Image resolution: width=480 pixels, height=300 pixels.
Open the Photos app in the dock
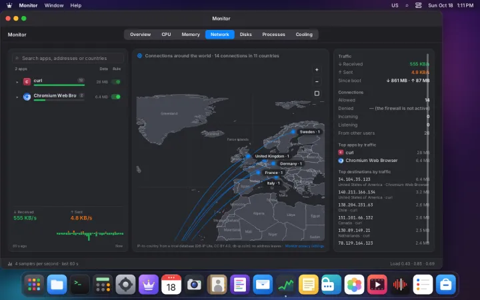(x=354, y=285)
